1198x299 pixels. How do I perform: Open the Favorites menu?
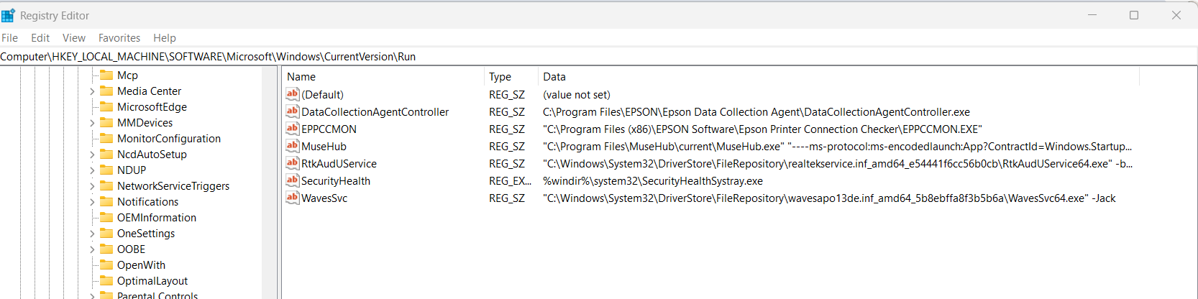click(119, 38)
